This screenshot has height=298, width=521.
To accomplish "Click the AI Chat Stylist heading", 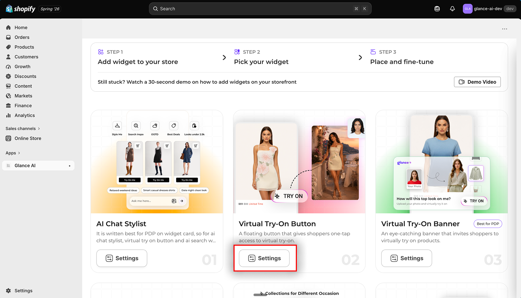I will (121, 224).
